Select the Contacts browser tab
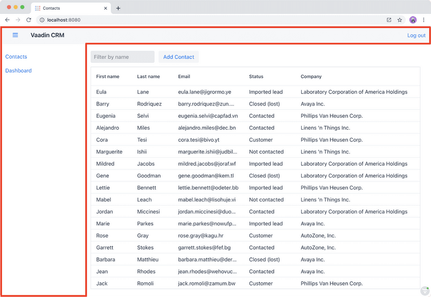 pos(71,8)
